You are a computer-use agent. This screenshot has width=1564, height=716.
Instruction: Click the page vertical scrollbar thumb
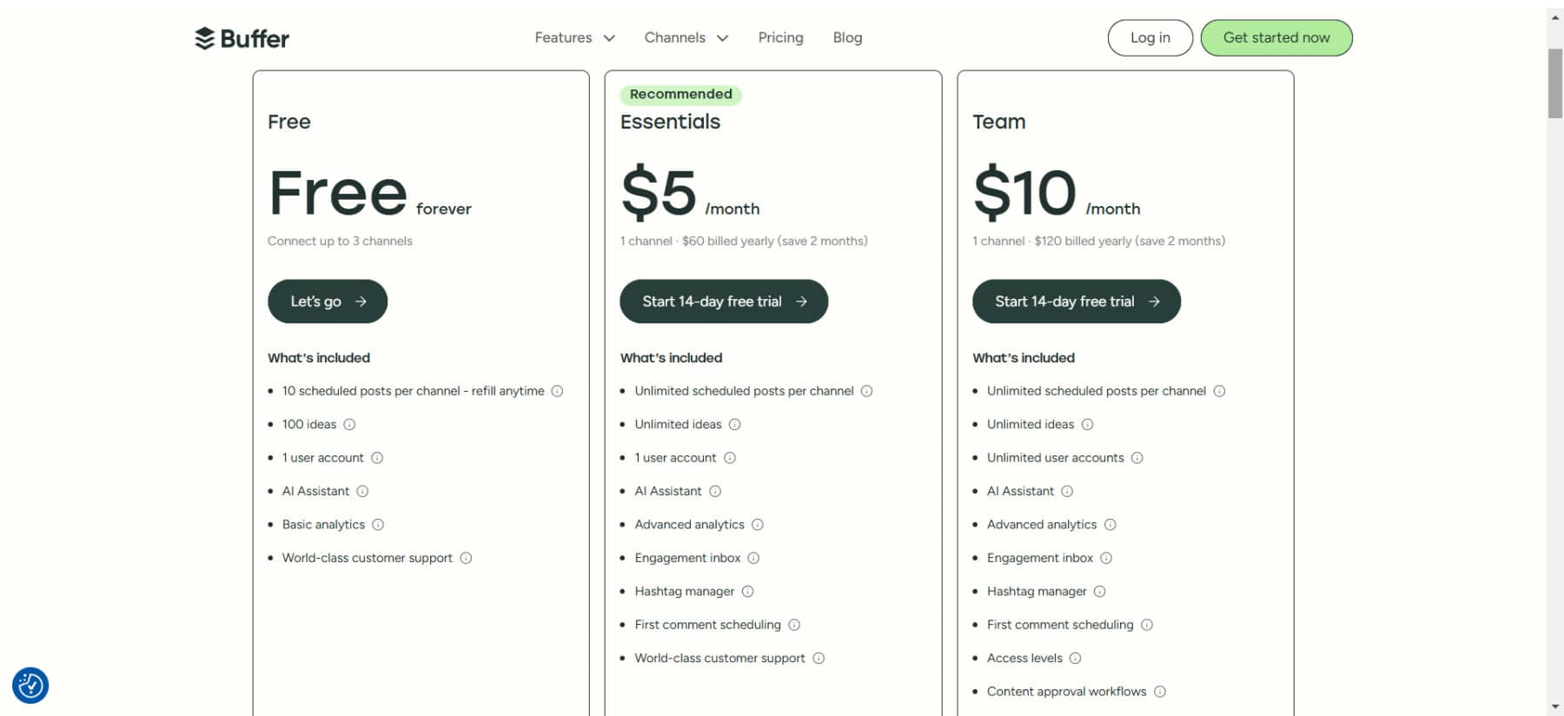(1555, 83)
